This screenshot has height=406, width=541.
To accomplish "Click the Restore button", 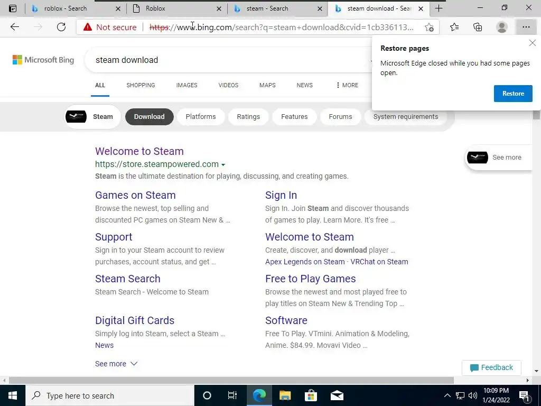I will pos(513,94).
